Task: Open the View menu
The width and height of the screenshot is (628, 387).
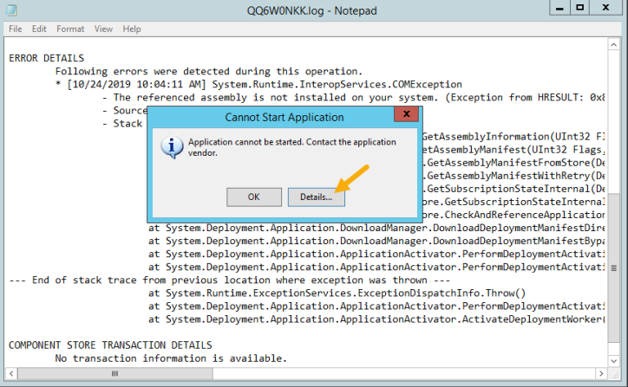Action: coord(103,29)
